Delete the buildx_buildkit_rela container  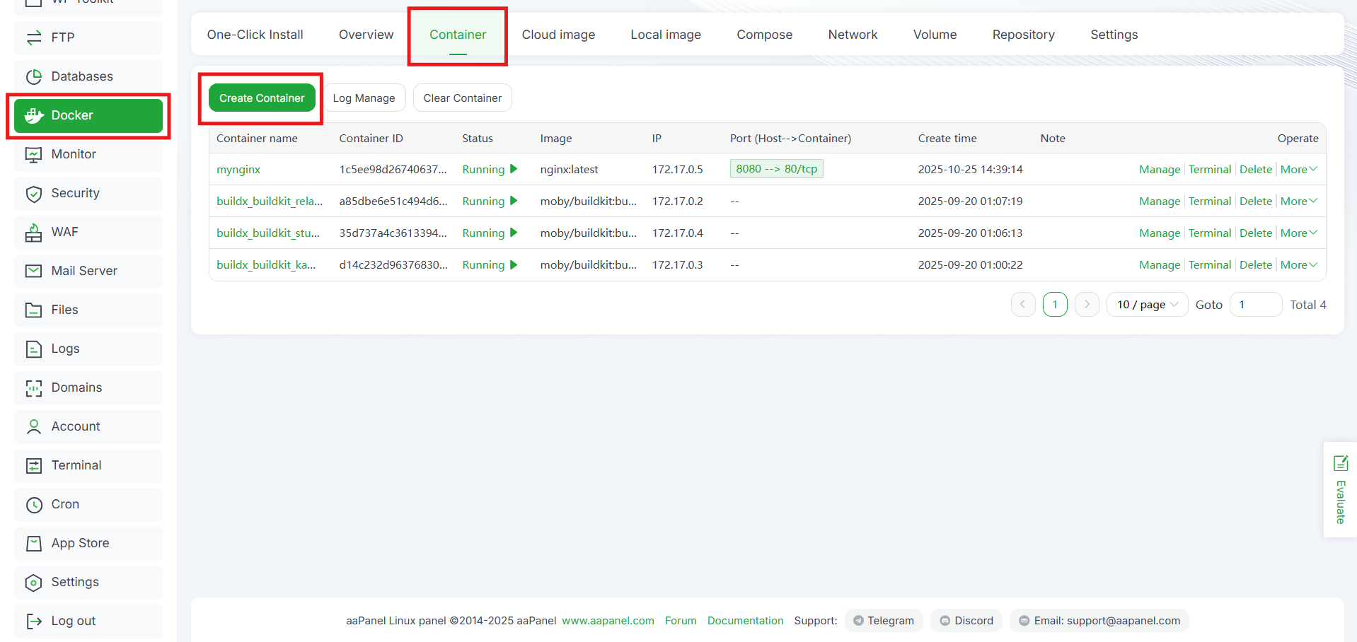pyautogui.click(x=1256, y=201)
